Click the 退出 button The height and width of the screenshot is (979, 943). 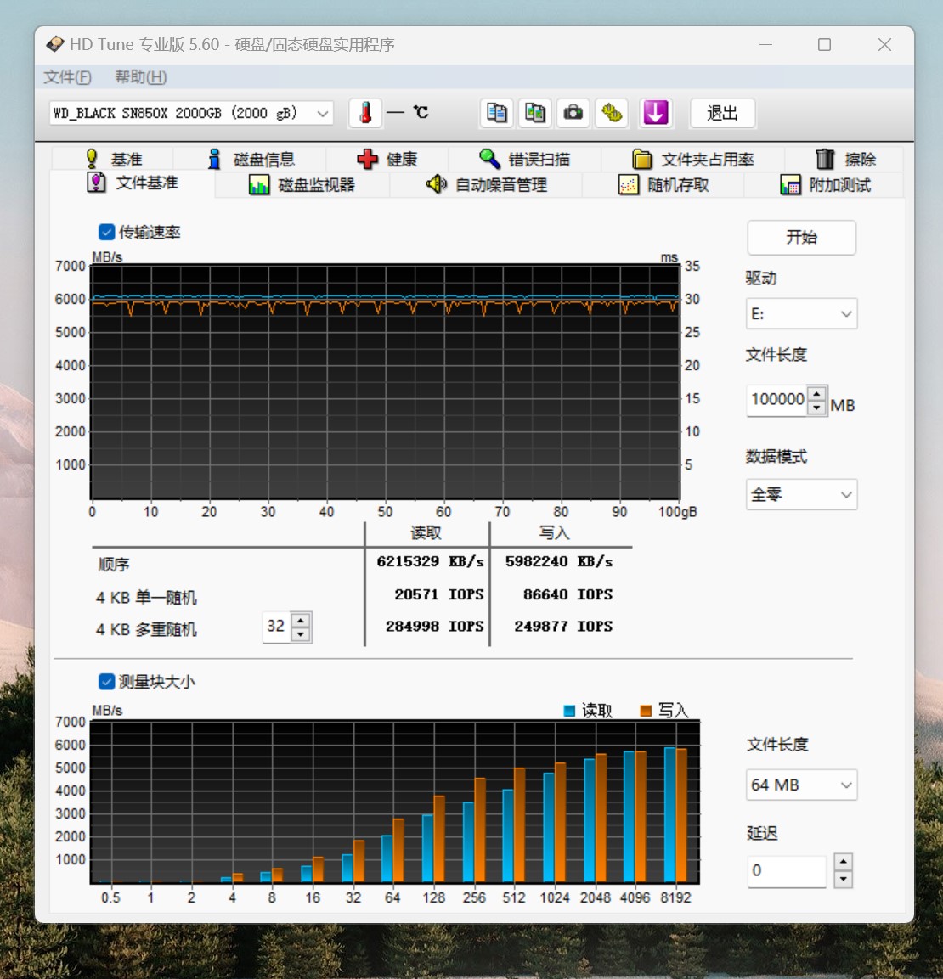(723, 113)
